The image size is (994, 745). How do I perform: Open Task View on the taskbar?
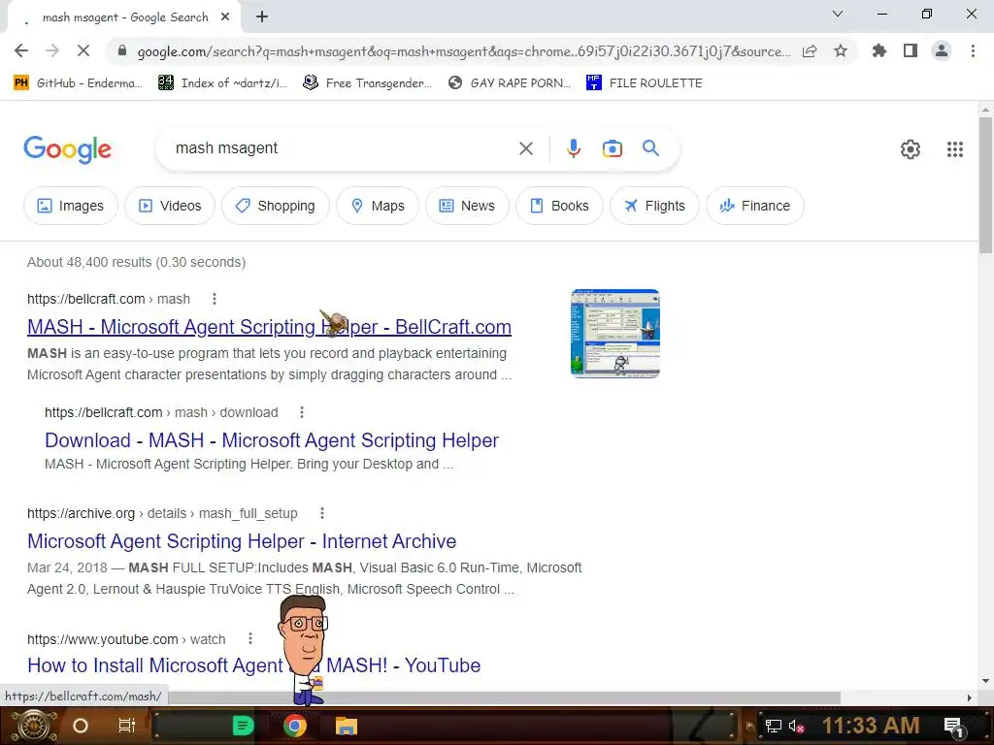click(127, 726)
